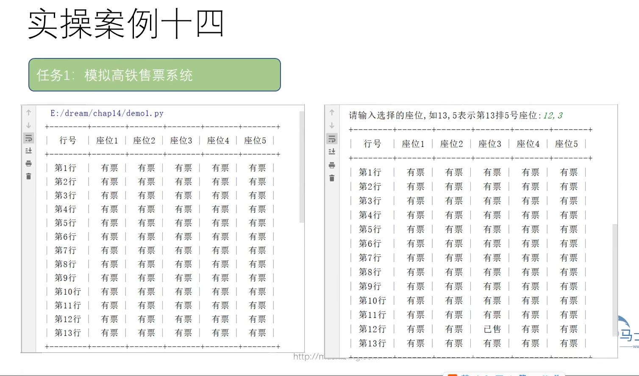Click 第12行 座位1 有票 in right console
The image size is (639, 376).
(416, 329)
